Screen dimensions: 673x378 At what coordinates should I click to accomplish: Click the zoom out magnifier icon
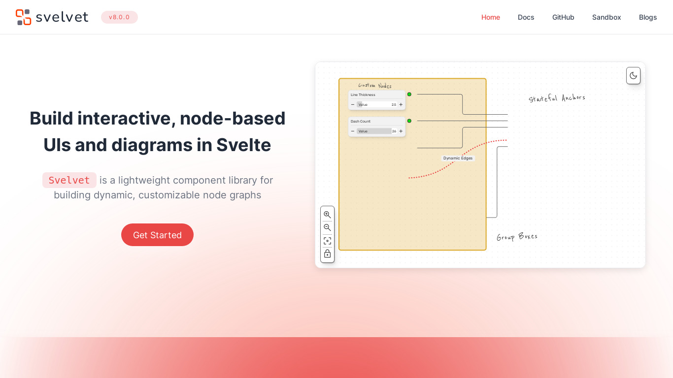tap(327, 227)
